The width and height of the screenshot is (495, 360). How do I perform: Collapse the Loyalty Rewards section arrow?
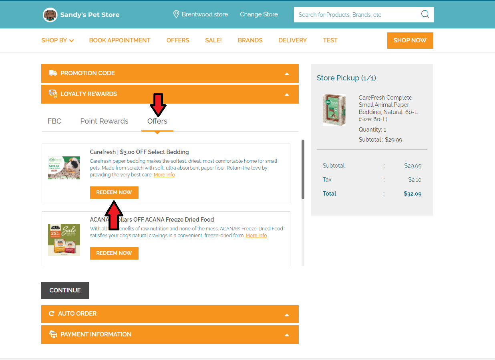tap(286, 94)
